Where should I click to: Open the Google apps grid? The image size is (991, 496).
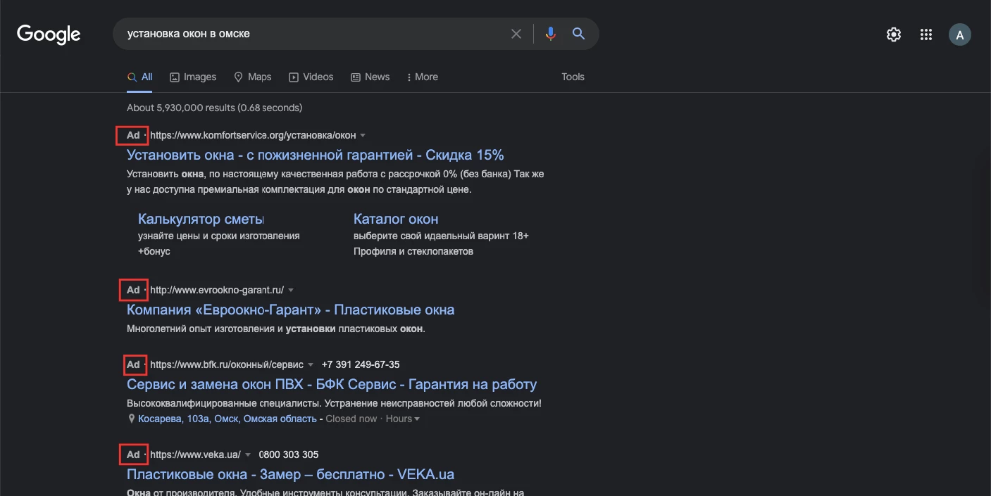point(926,34)
